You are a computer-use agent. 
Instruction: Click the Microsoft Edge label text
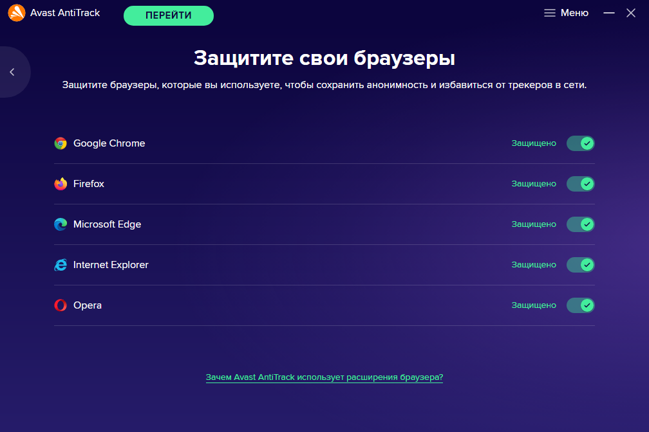107,224
